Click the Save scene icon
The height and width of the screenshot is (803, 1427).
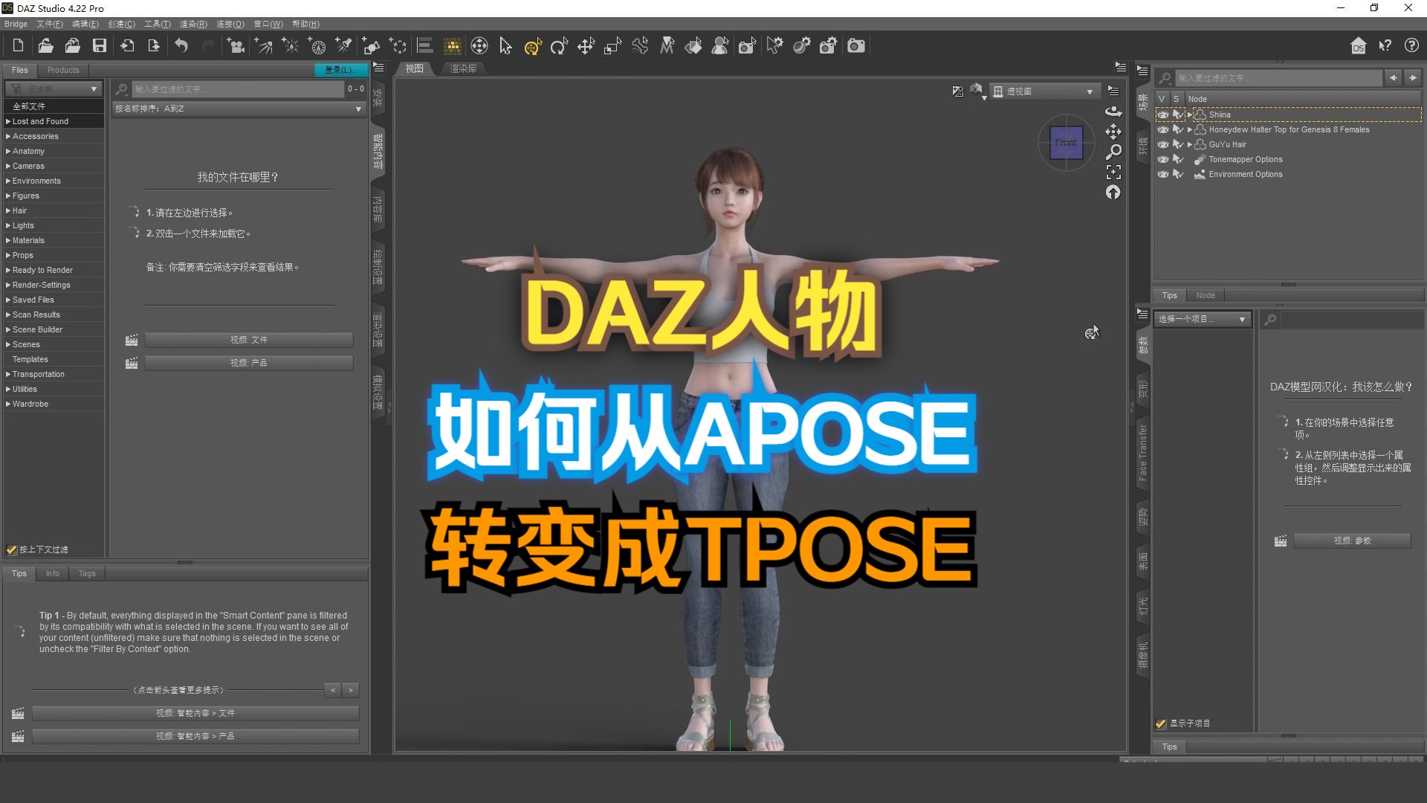pyautogui.click(x=99, y=45)
